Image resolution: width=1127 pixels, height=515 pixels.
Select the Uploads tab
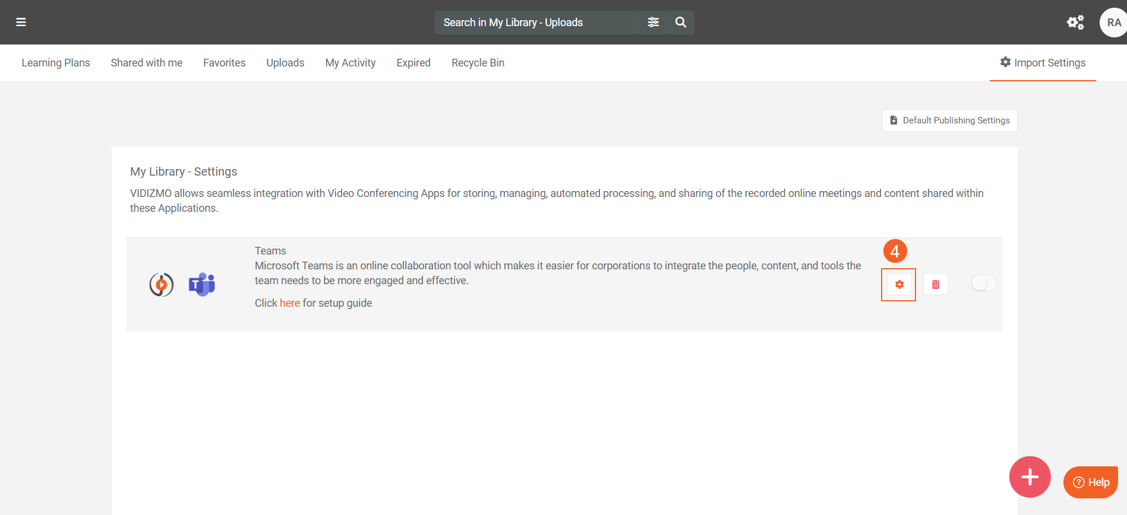point(285,63)
